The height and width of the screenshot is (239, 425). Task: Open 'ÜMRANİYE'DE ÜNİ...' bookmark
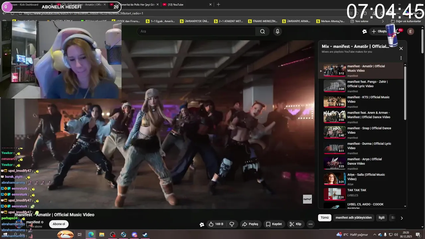(x=194, y=21)
